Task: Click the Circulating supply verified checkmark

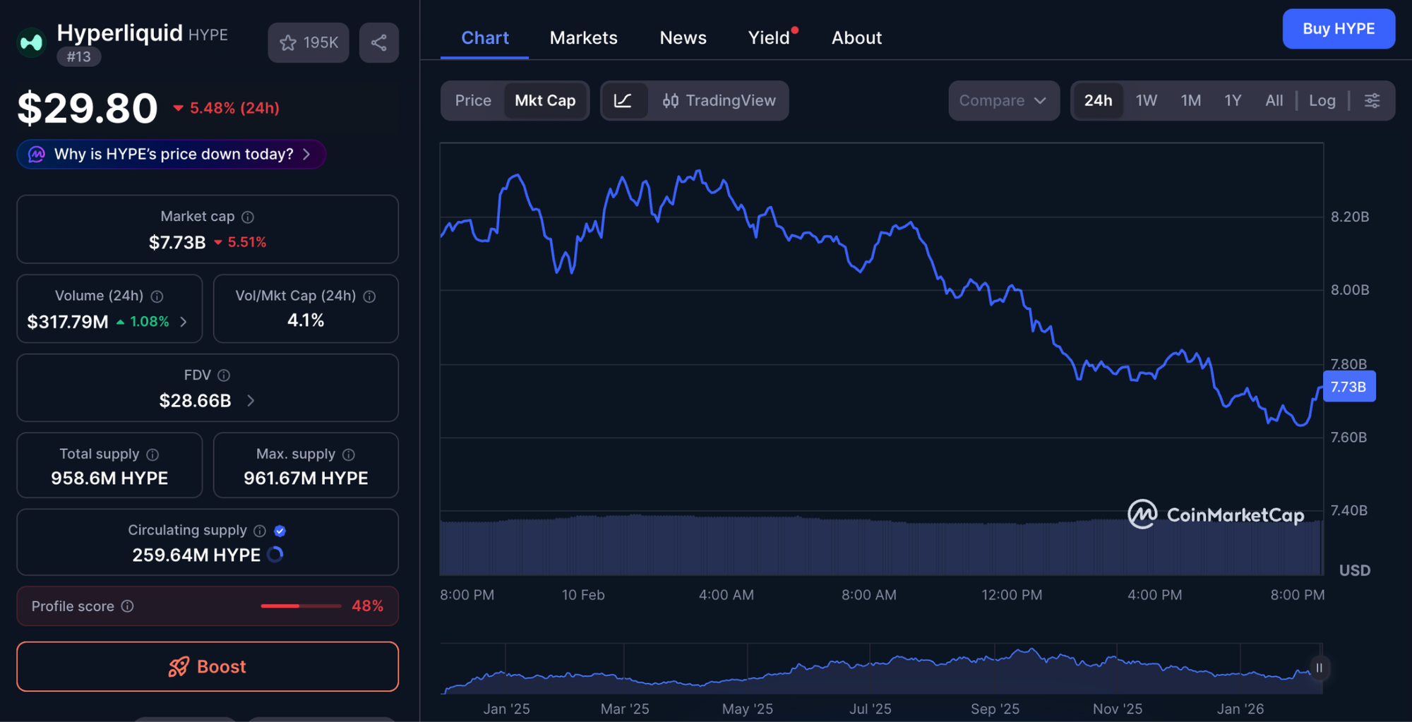Action: coord(280,530)
